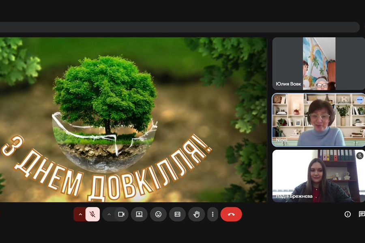
Task: Click the present screen icon
Action: click(x=139, y=214)
